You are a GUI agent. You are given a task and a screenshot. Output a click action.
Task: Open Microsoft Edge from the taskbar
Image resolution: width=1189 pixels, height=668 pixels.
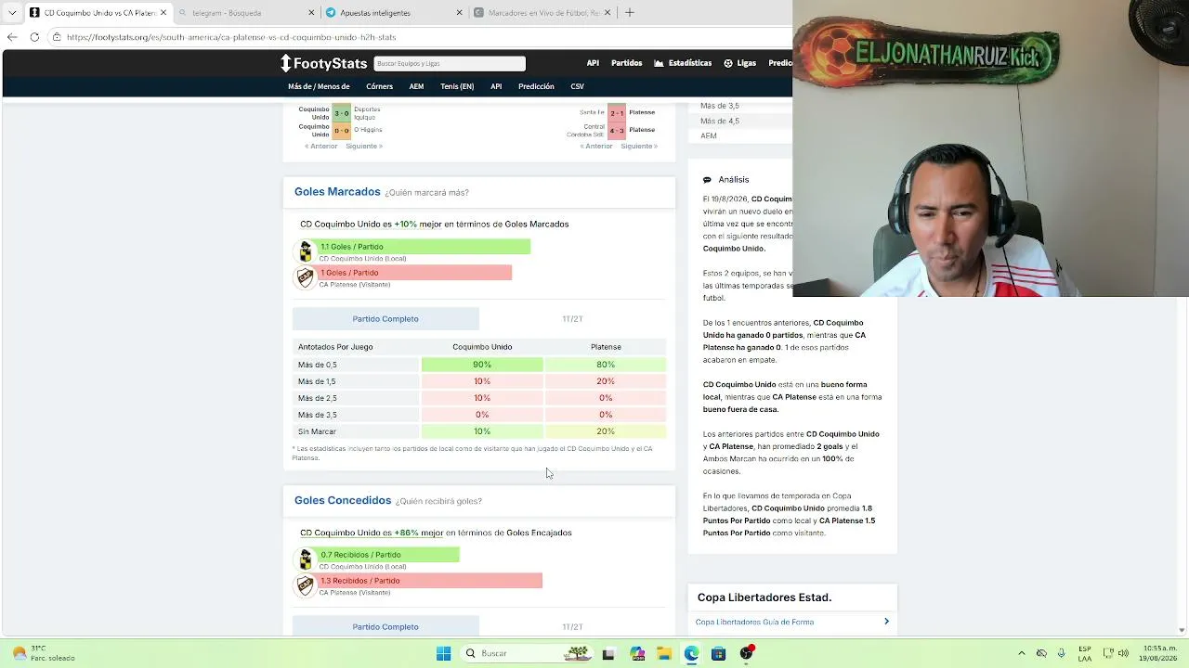(x=691, y=654)
